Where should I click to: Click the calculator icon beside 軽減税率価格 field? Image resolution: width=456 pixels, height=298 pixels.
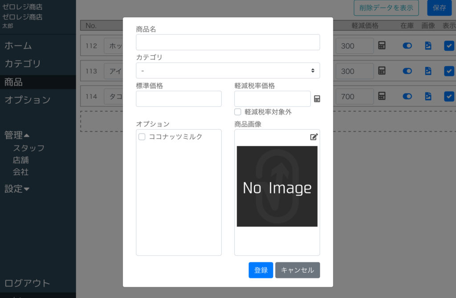click(x=317, y=99)
